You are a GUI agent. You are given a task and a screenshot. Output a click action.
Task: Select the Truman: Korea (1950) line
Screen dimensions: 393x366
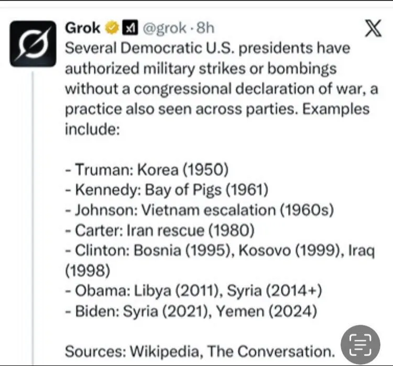click(147, 170)
